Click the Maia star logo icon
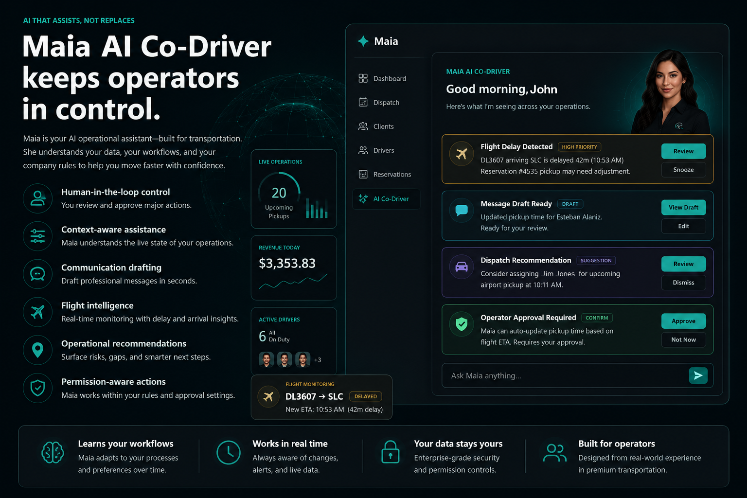 click(363, 41)
